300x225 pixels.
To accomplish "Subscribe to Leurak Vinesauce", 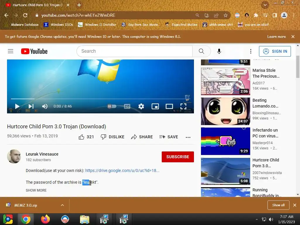I will [x=178, y=157].
